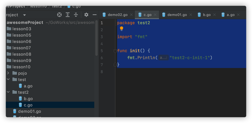Open the Project view dropdown arrow
This screenshot has height=123, width=252.
[24, 15]
